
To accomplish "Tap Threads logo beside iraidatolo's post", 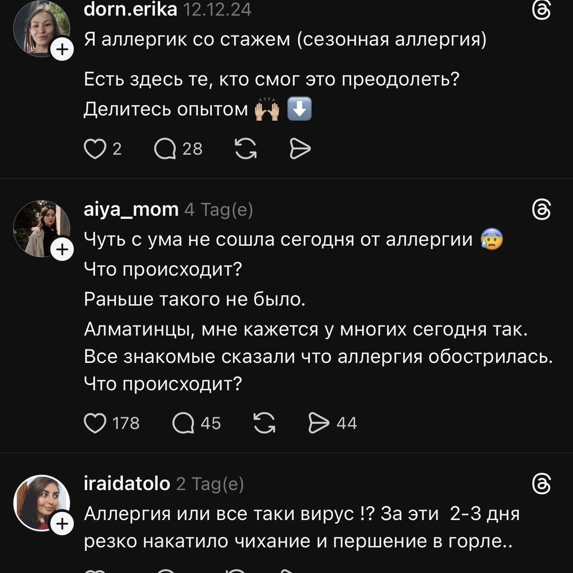I will coord(541,484).
